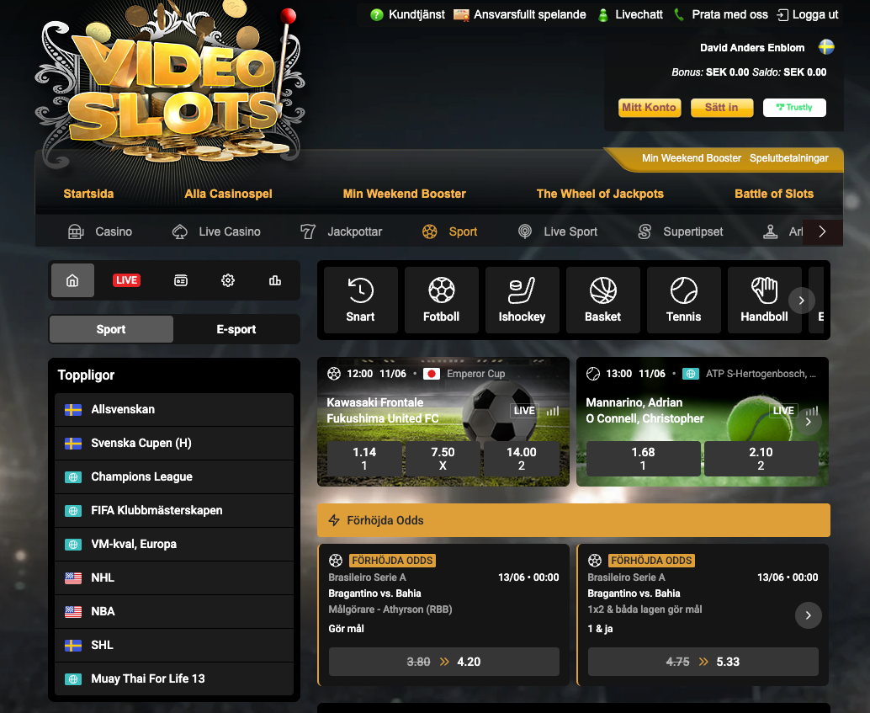Viewport: 870px width, 713px height.
Task: Select the Sport toggle tab
Action: pyautogui.click(x=112, y=329)
